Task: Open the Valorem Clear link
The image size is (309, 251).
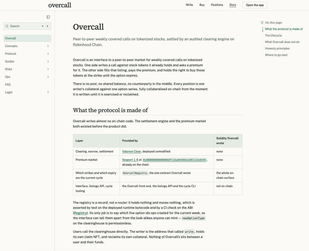Action: 132,151
